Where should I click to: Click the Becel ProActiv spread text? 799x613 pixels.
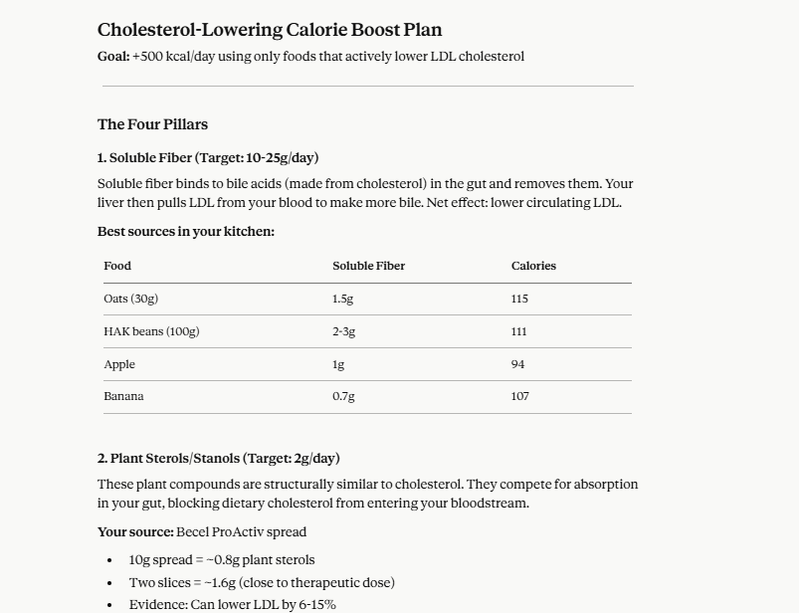point(241,532)
